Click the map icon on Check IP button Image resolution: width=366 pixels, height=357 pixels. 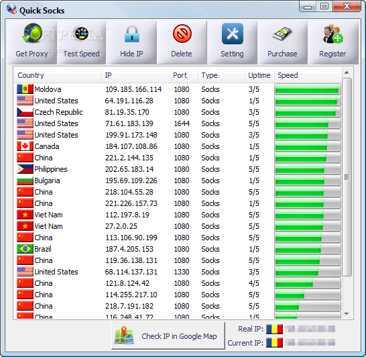[124, 336]
